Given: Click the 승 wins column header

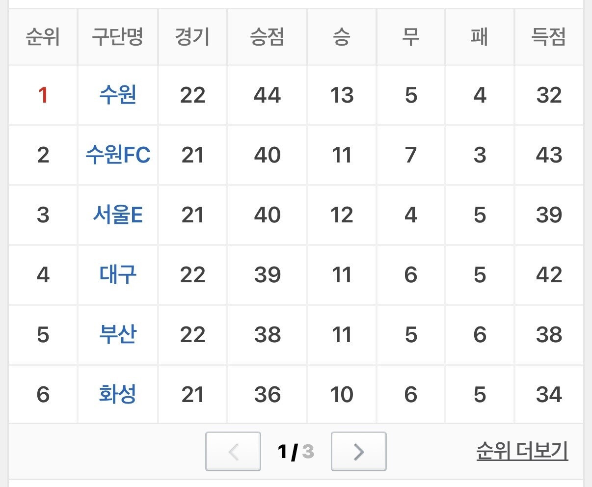Looking at the screenshot, I should coord(342,37).
